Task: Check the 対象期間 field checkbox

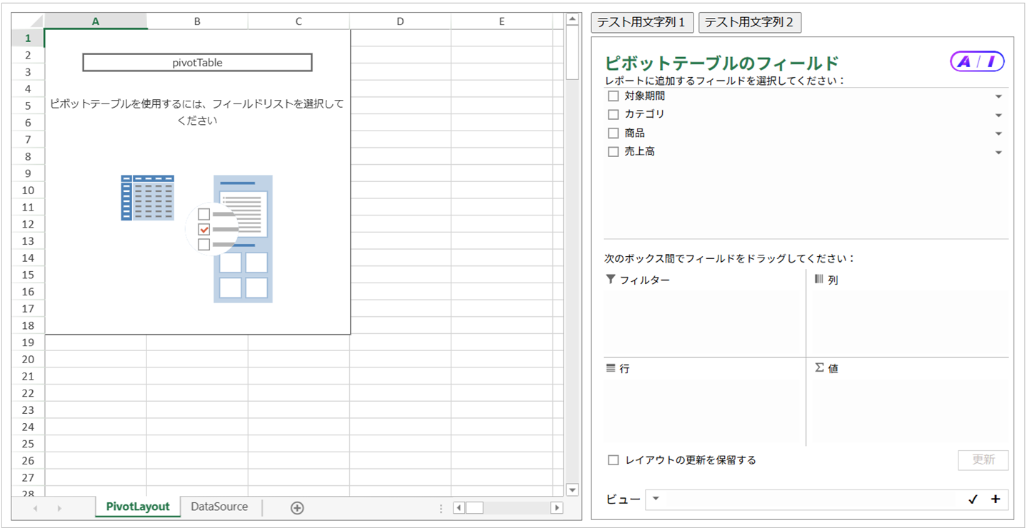Action: click(613, 96)
